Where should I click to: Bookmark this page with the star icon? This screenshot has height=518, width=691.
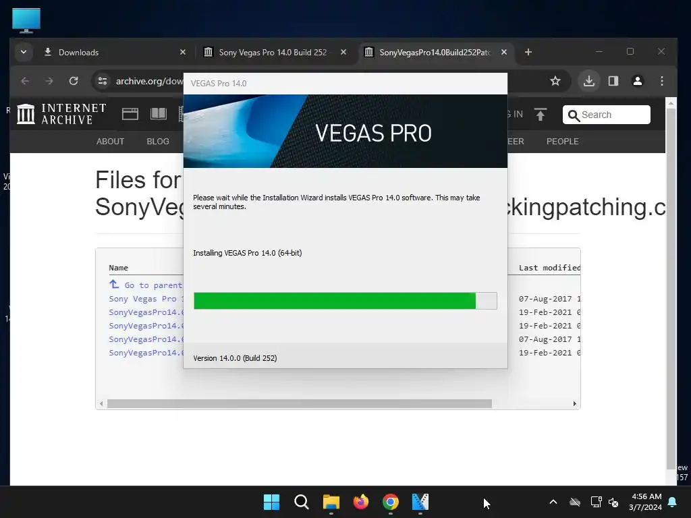tap(555, 81)
